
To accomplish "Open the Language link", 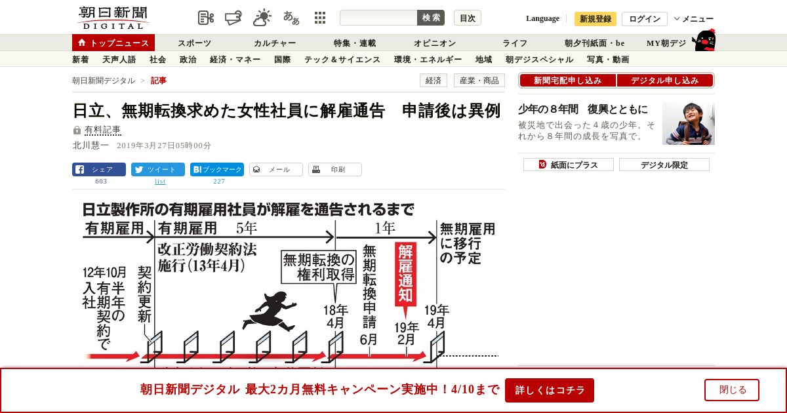I will pos(542,18).
